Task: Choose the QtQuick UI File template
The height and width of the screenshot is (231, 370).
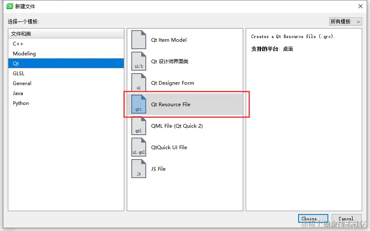Action: (185, 147)
